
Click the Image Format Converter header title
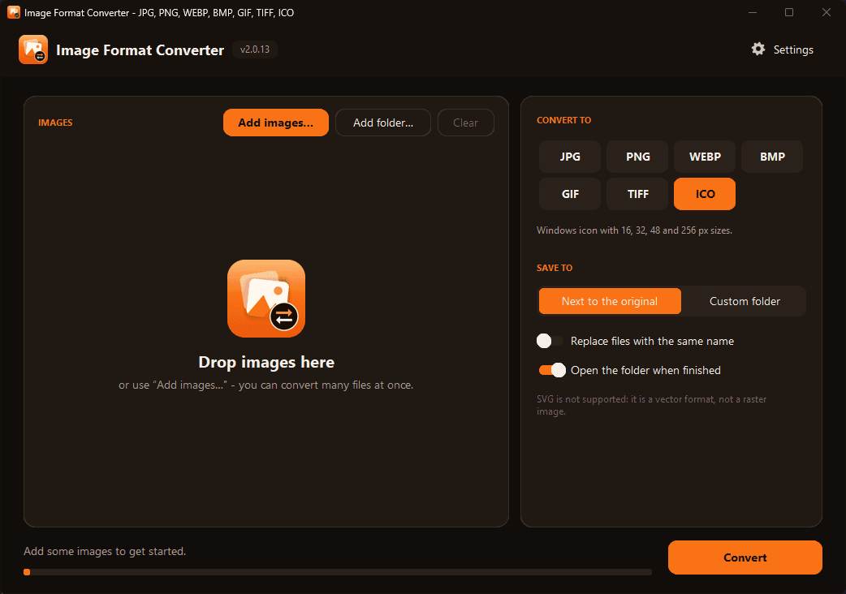click(140, 50)
